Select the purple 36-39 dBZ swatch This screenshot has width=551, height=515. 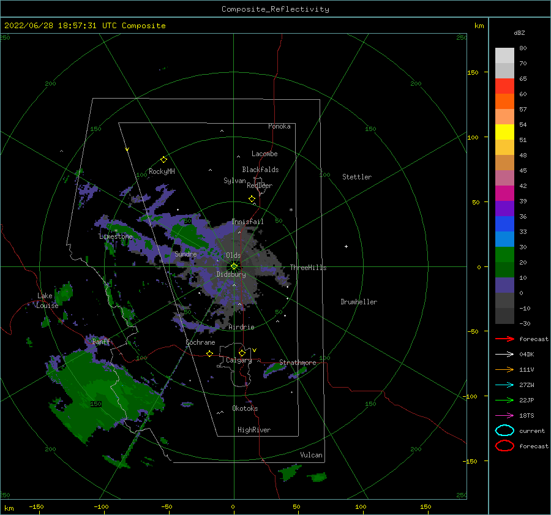point(504,208)
